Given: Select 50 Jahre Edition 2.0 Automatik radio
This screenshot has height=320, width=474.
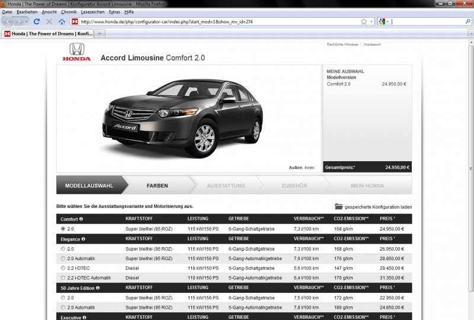Looking at the screenshot, I should click(x=63, y=308).
